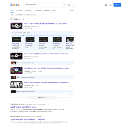
Task: Click the Google logo
Action: click(14, 5)
